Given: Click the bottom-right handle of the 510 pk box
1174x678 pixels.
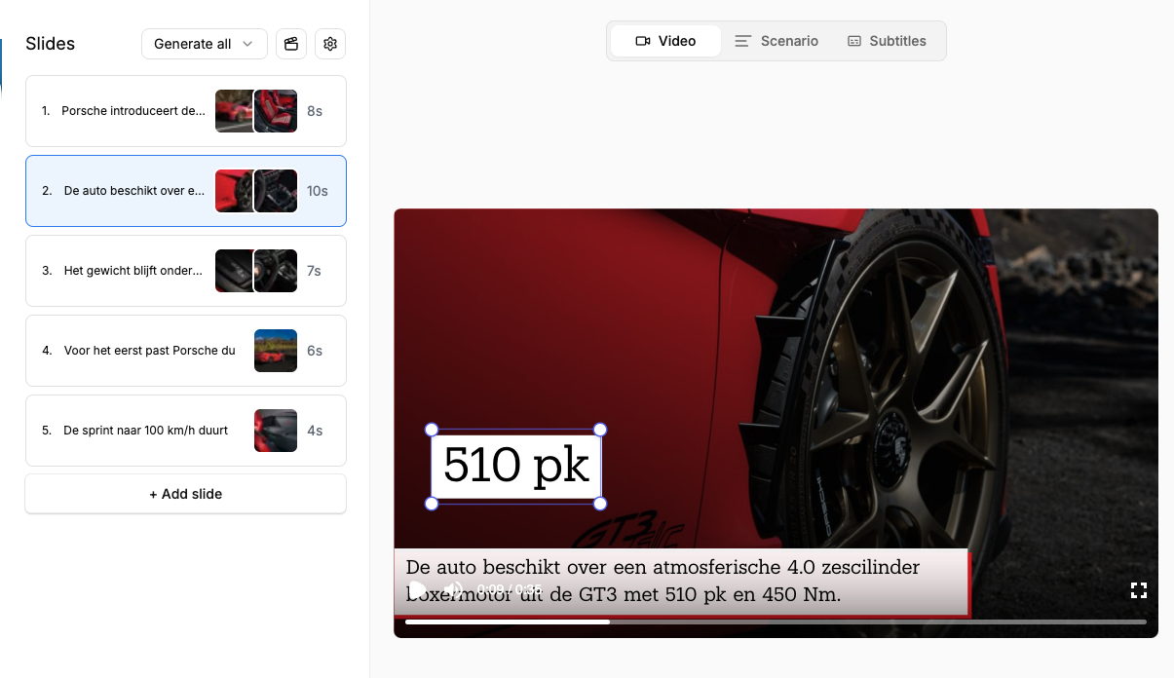Looking at the screenshot, I should [600, 504].
